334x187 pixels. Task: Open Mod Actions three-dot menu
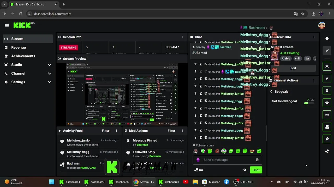[x=182, y=131]
